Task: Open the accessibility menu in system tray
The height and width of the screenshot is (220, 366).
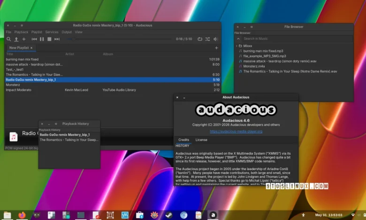Action: (x=303, y=215)
